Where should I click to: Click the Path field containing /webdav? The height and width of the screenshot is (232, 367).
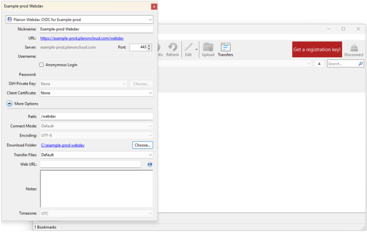(97, 117)
